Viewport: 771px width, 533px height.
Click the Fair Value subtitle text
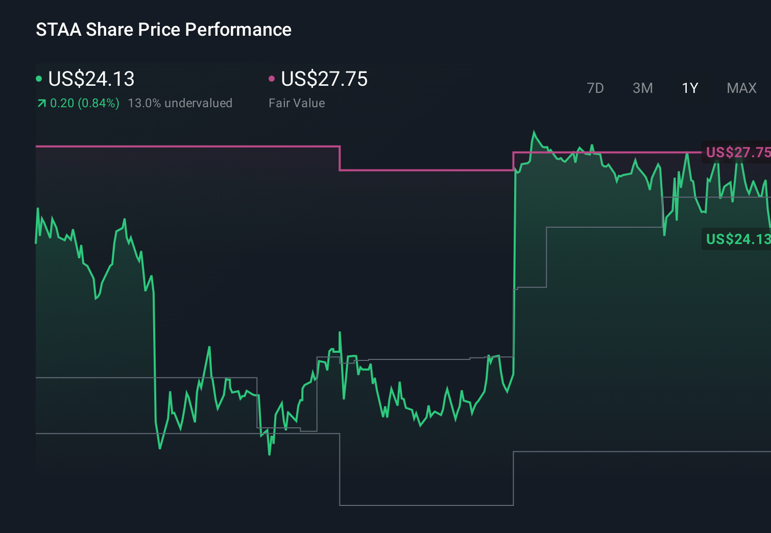(x=297, y=103)
